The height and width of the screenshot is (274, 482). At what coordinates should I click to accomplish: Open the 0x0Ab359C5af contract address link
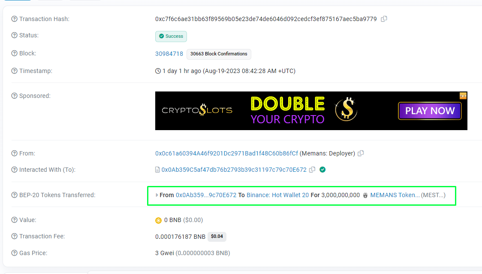(234, 170)
